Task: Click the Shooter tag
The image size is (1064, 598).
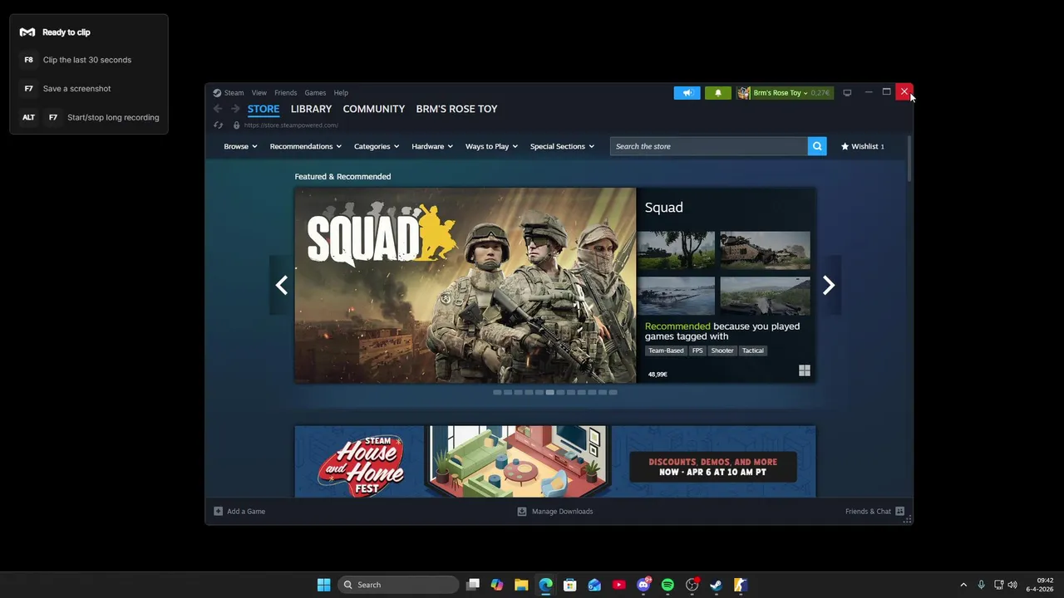Action: [722, 350]
